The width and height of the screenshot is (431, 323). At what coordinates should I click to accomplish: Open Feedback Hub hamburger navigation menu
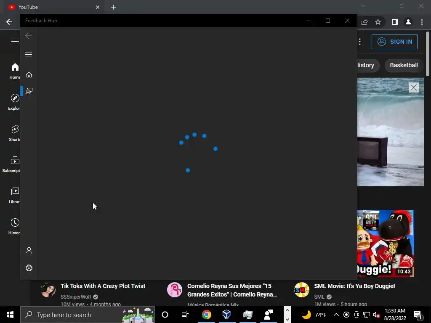pos(29,54)
